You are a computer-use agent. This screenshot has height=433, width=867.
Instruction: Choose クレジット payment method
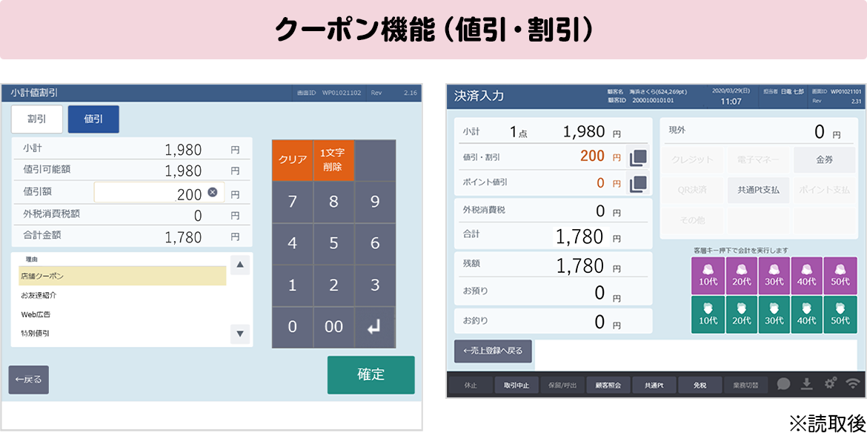[x=691, y=160]
